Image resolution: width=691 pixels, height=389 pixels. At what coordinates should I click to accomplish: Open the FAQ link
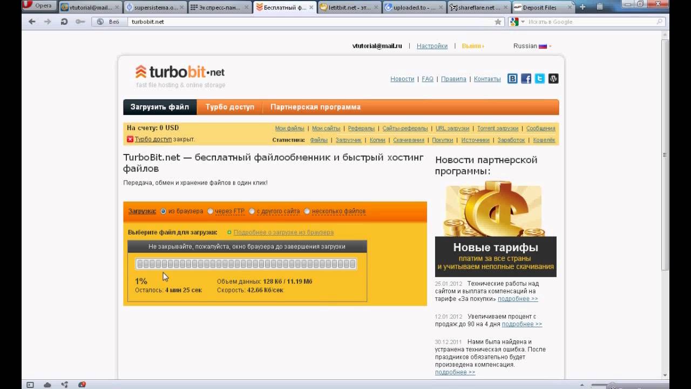[x=428, y=79]
